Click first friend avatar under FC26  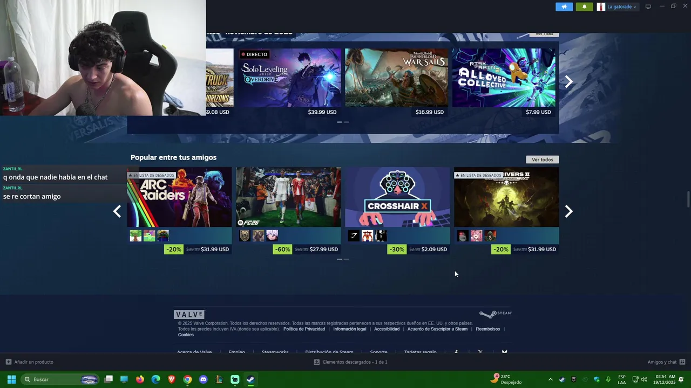pos(245,235)
